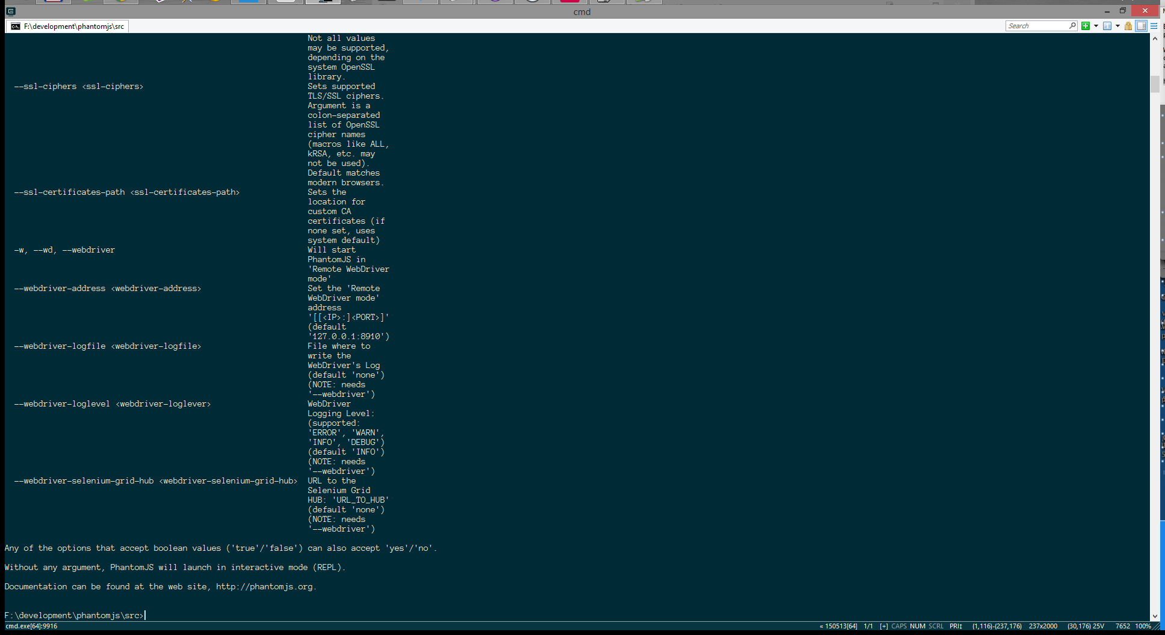Viewport: 1165px width, 635px height.
Task: Click the window resize grip corner
Action: (x=1157, y=627)
